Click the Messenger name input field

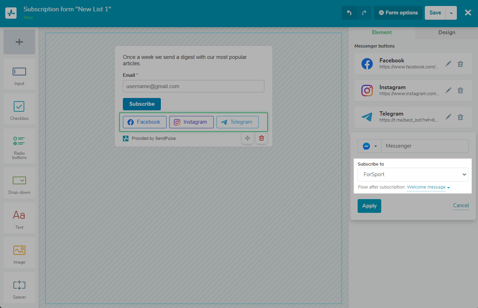click(425, 146)
